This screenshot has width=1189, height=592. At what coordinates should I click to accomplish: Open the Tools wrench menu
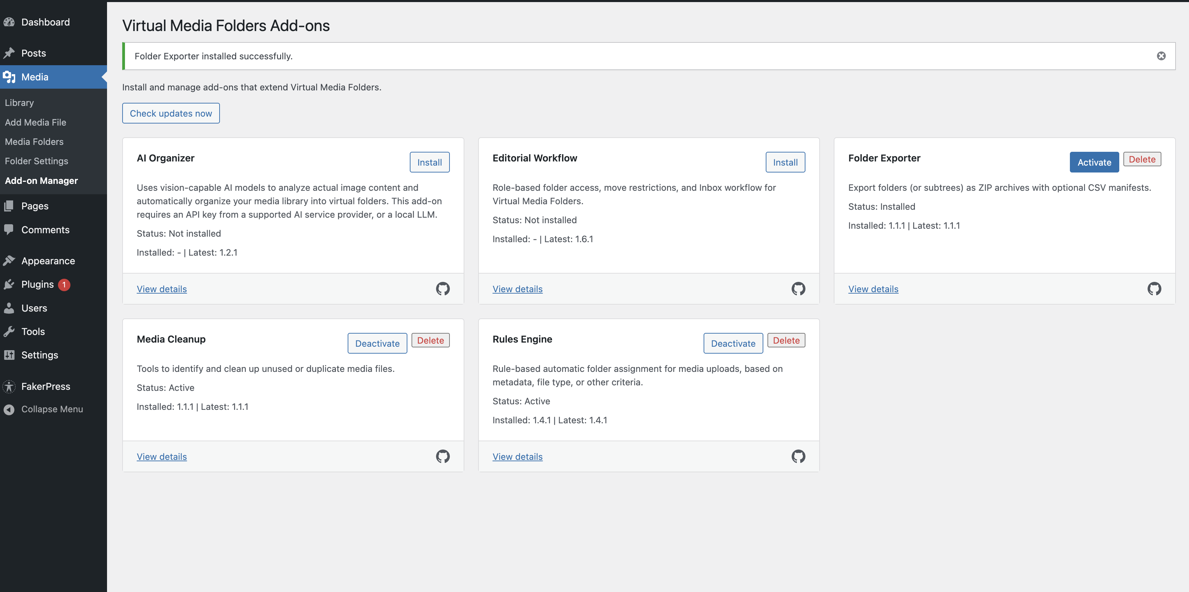9,332
